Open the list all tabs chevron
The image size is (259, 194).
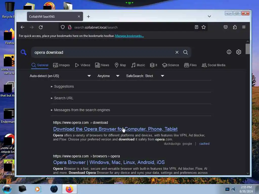click(209, 16)
